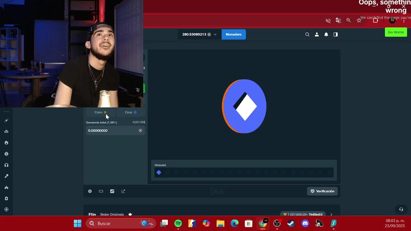Open the Stake Originals link
Viewport: 411px width, 231px height.
112,214
